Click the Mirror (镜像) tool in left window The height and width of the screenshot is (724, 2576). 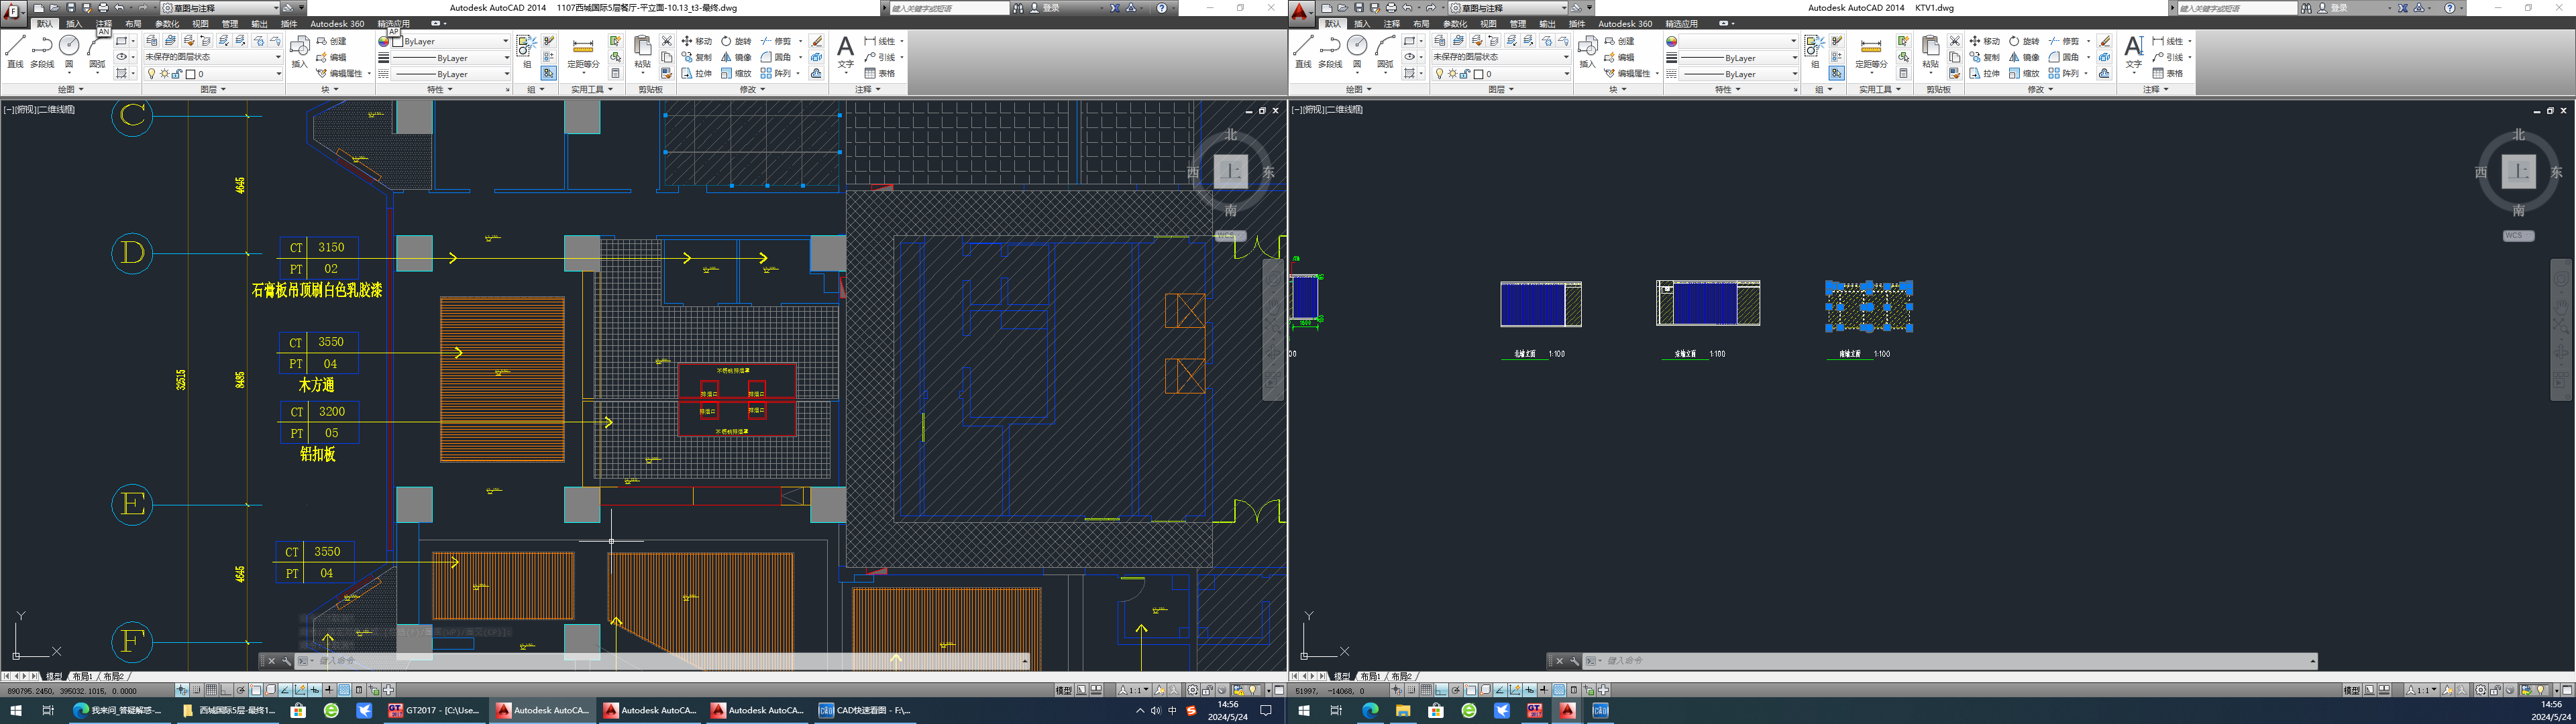pos(736,57)
